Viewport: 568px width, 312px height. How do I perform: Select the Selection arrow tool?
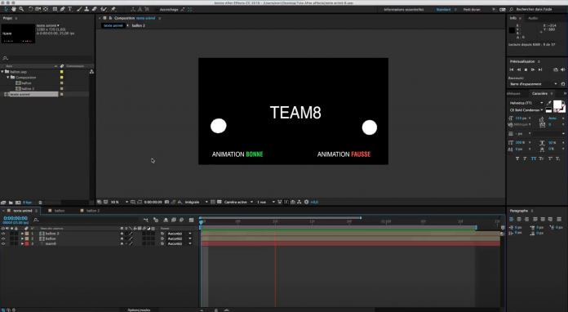click(6, 9)
